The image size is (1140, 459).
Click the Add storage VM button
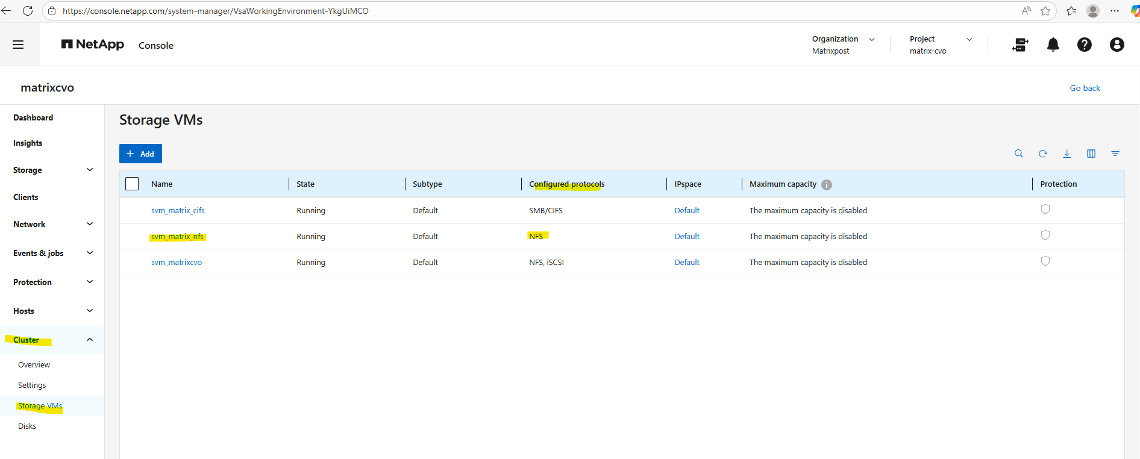click(140, 154)
